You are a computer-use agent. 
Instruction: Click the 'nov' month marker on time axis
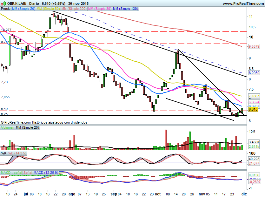(202, 194)
